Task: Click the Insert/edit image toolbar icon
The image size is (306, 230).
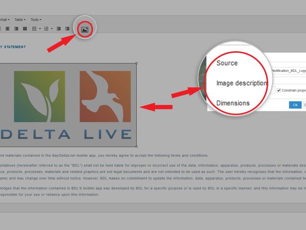Action: coord(85,30)
